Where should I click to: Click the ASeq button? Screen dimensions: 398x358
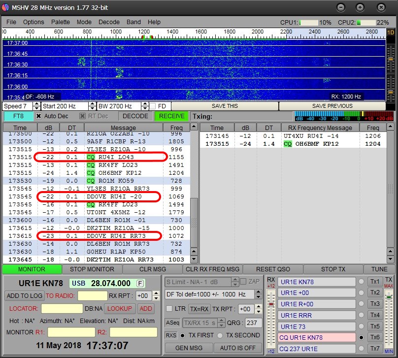pos(173,323)
